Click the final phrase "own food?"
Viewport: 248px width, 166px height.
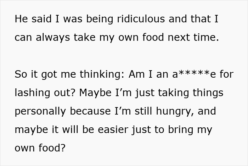coord(40,148)
